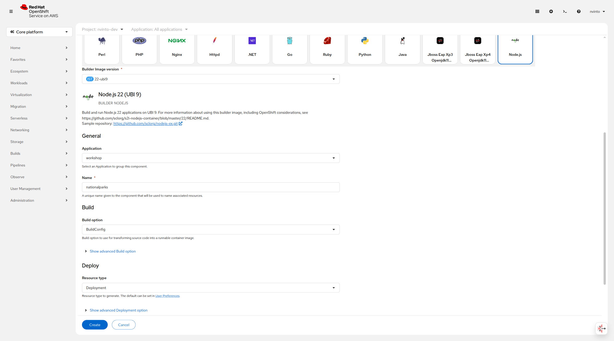Open the nodejs-ex.git sample repository link
Image resolution: width=614 pixels, height=341 pixels.
click(145, 124)
